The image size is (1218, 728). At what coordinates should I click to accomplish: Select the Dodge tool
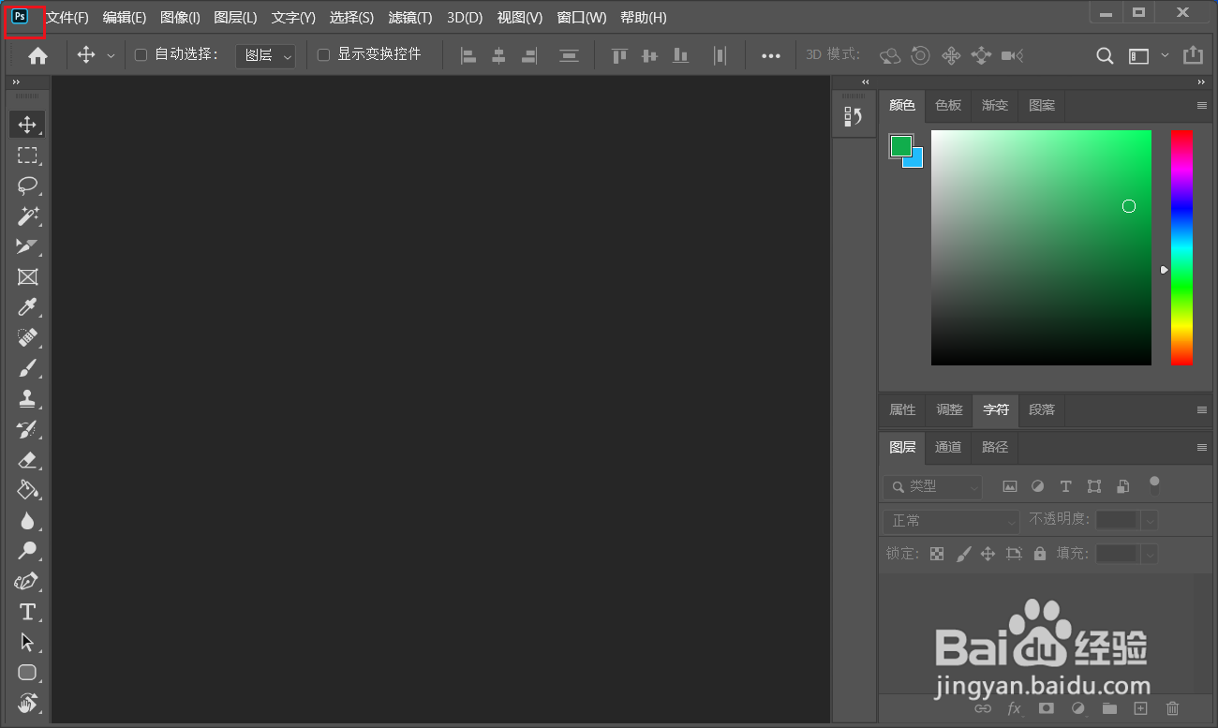click(27, 551)
